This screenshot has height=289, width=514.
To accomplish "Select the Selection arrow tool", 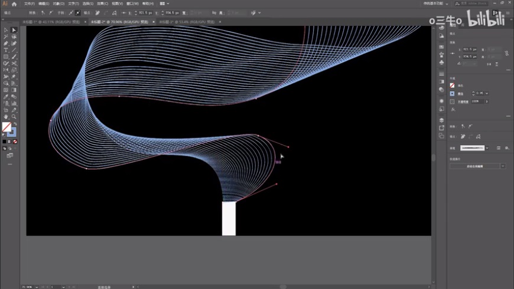I will click(x=6, y=30).
